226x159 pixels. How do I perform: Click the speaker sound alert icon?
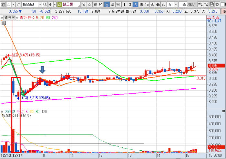tap(50, 5)
